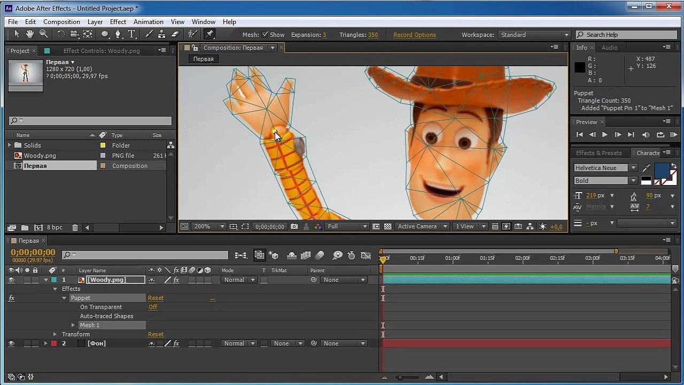Take snapshot with camera icon in viewer
Screen dimensions: 684x385
tap(294, 227)
